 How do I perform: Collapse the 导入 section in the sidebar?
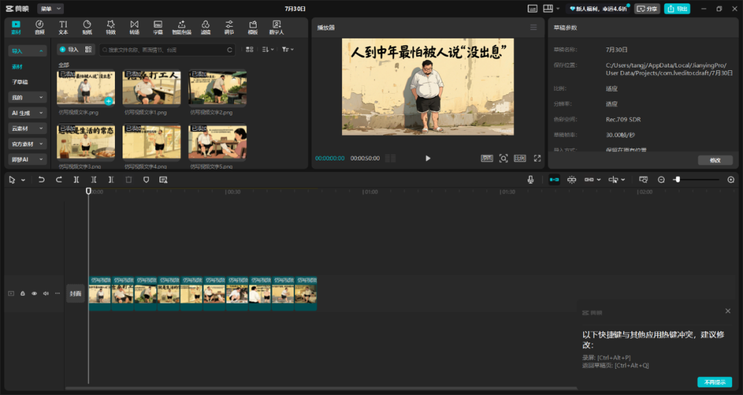[28, 51]
